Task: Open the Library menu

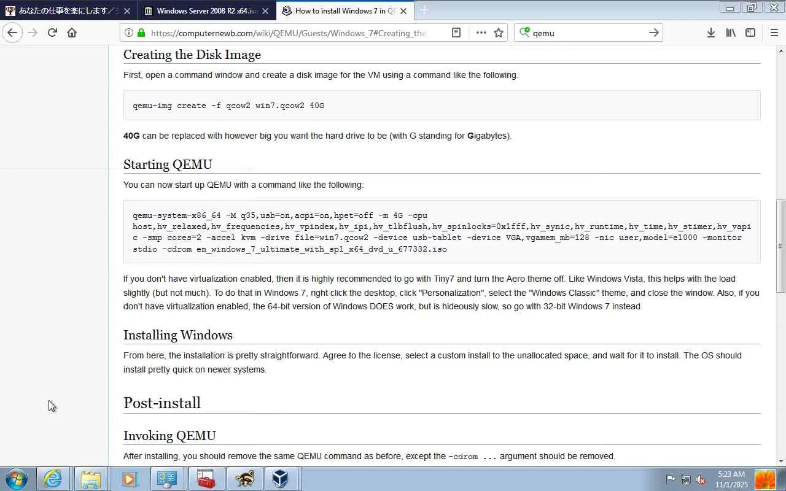Action: (x=731, y=33)
